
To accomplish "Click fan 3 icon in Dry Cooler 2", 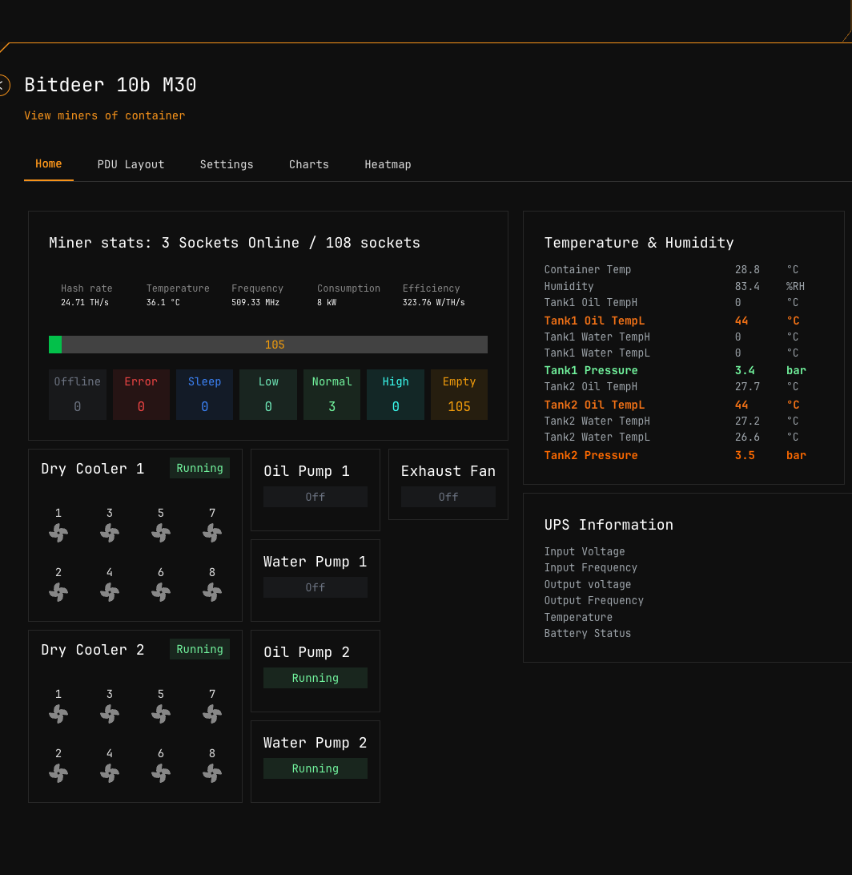I will pos(110,714).
